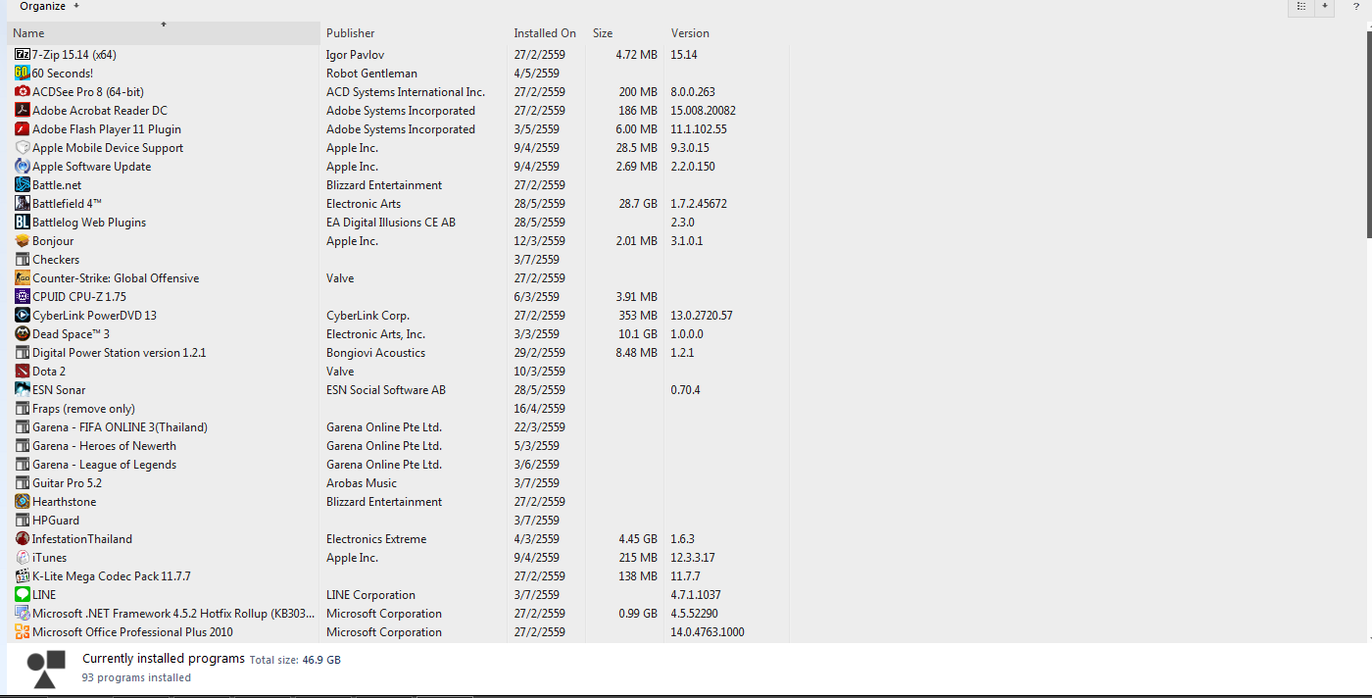Click the Dead Space 3 icon
The width and height of the screenshot is (1372, 698).
point(23,334)
